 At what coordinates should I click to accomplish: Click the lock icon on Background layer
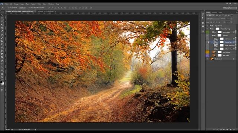234,59
